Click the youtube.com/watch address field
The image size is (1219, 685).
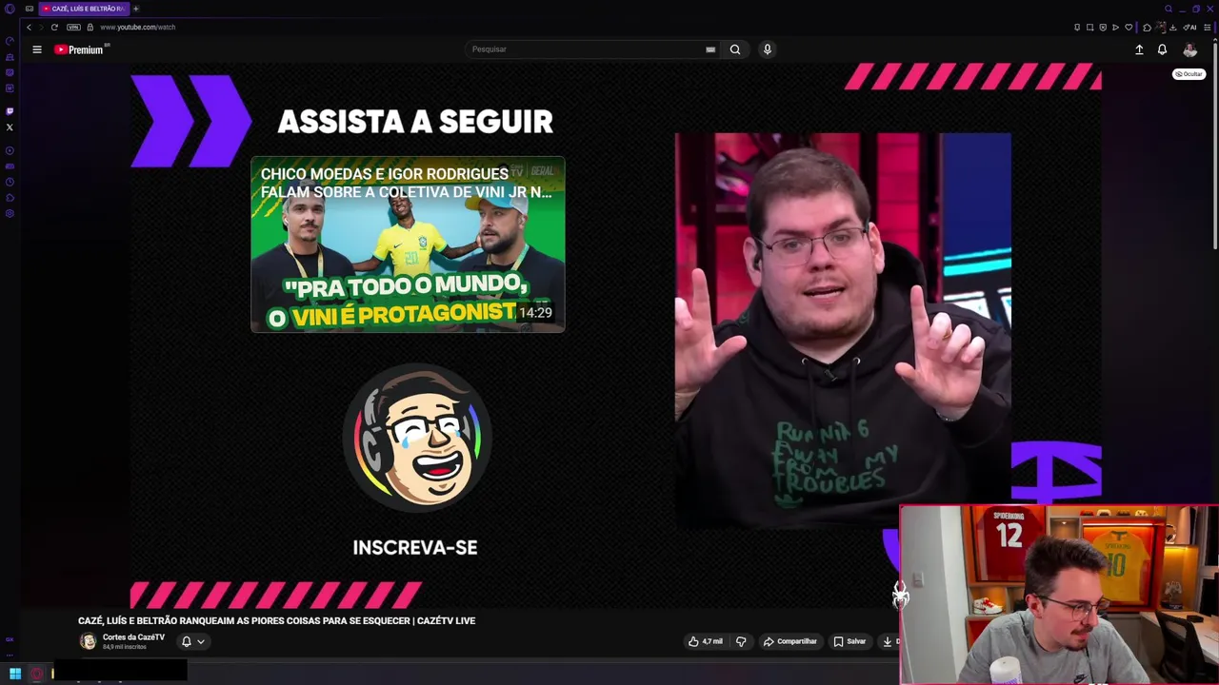tap(138, 28)
